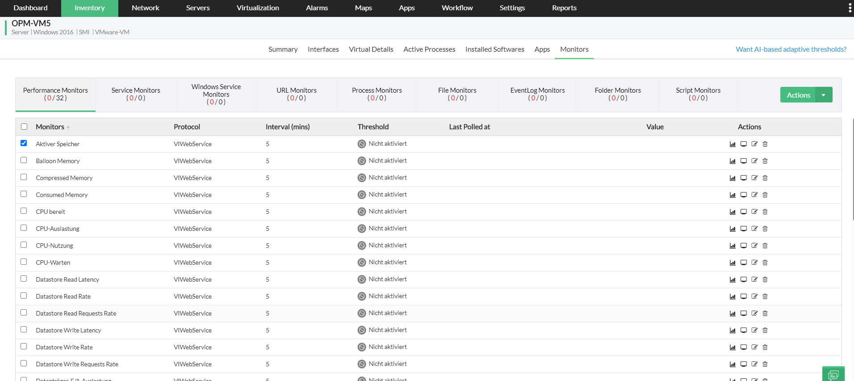Sort by the Monitors column header

(50, 127)
